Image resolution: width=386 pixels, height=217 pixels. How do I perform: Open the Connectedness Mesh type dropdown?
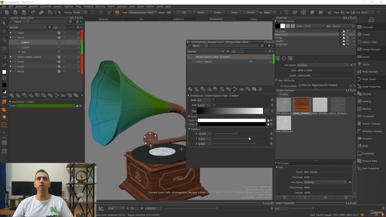(x=143, y=12)
